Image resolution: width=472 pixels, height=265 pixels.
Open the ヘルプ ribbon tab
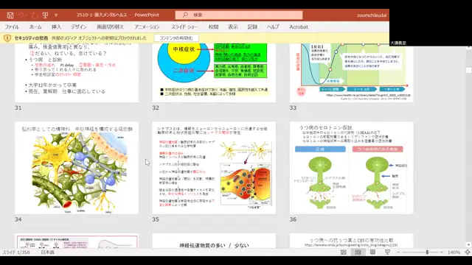[273, 27]
